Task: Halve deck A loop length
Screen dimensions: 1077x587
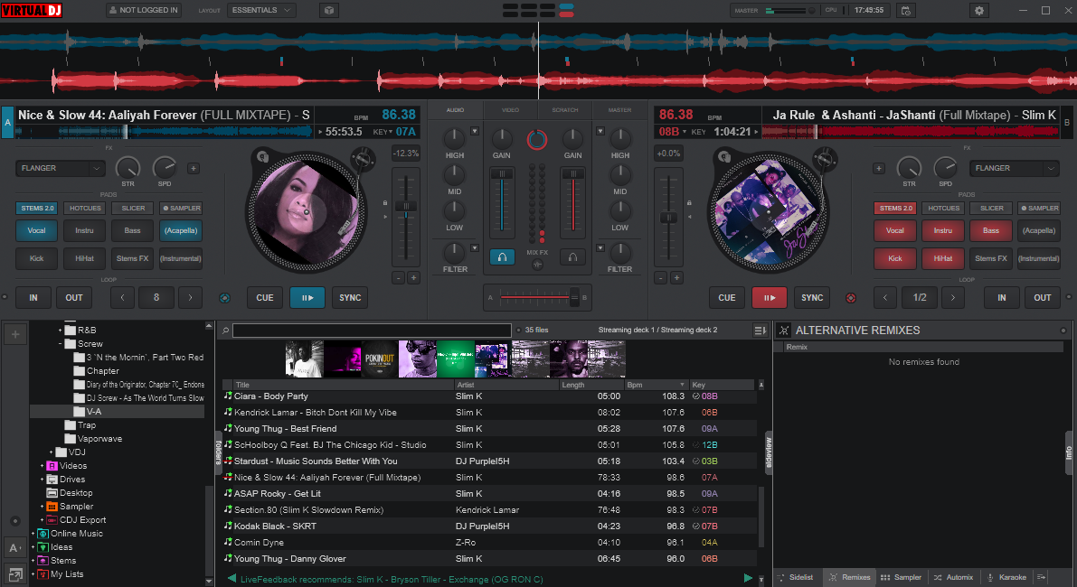Action: click(122, 298)
